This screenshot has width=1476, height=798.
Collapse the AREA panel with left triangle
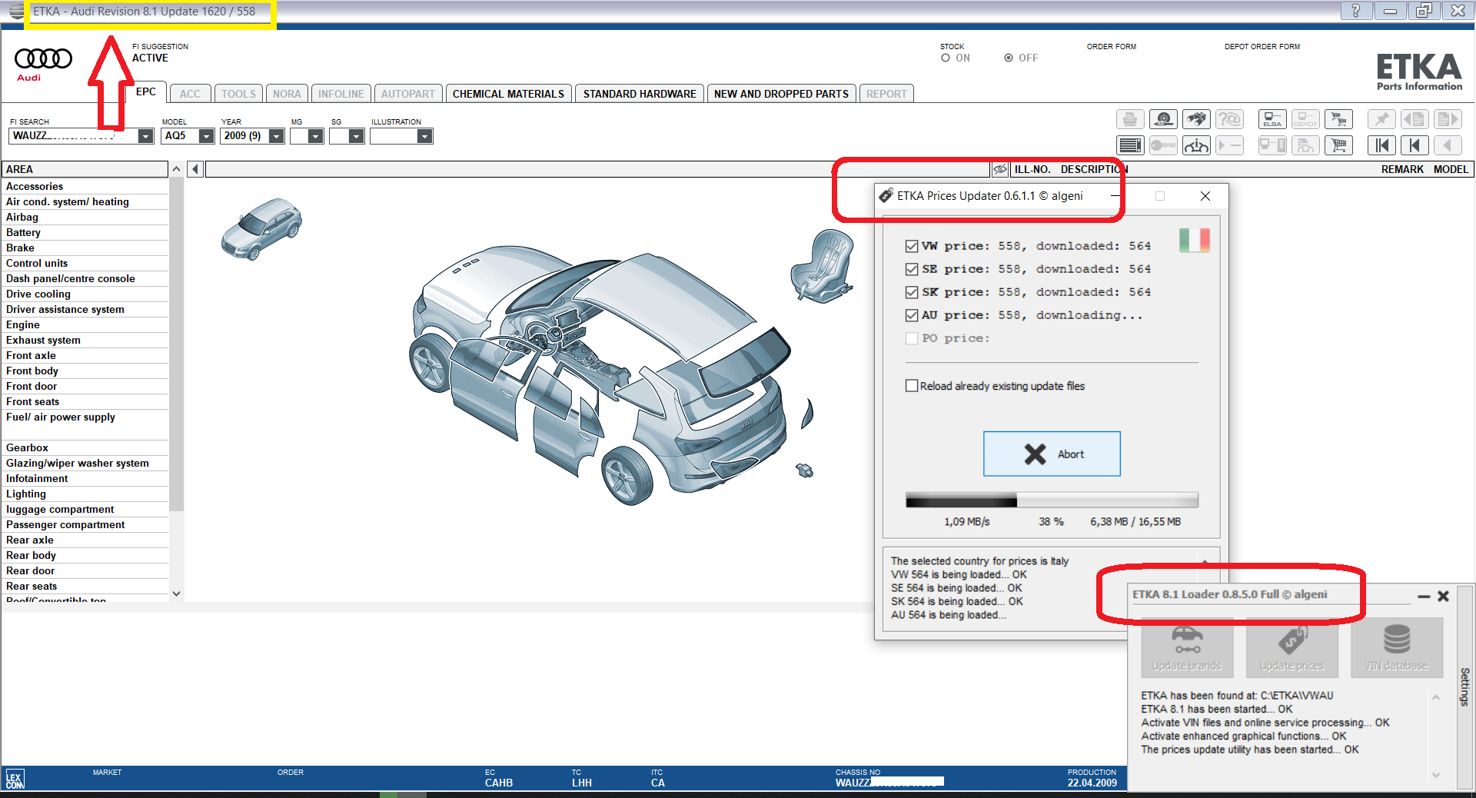(x=195, y=169)
